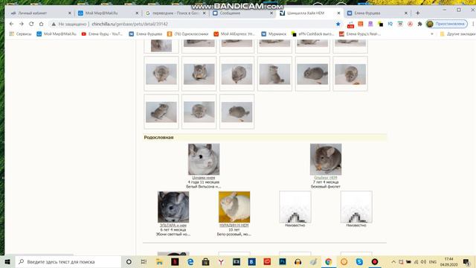476x268 pixels.
Task: Open the Мой Мир@Mail.Ru bookmark
Action: 57,34
